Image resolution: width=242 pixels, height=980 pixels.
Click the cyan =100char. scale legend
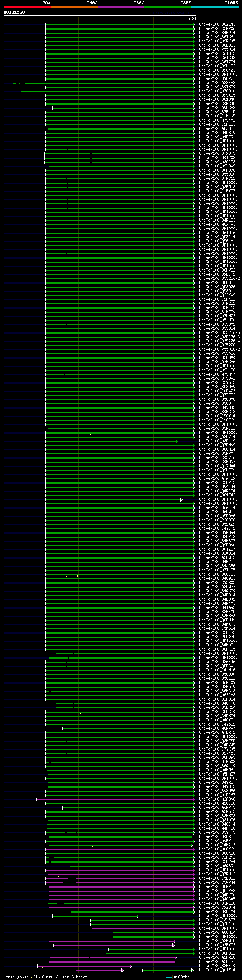pyautogui.click(x=180, y=977)
